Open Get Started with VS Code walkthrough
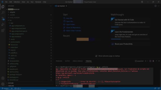This screenshot has width=161, height=90. coord(130,23)
